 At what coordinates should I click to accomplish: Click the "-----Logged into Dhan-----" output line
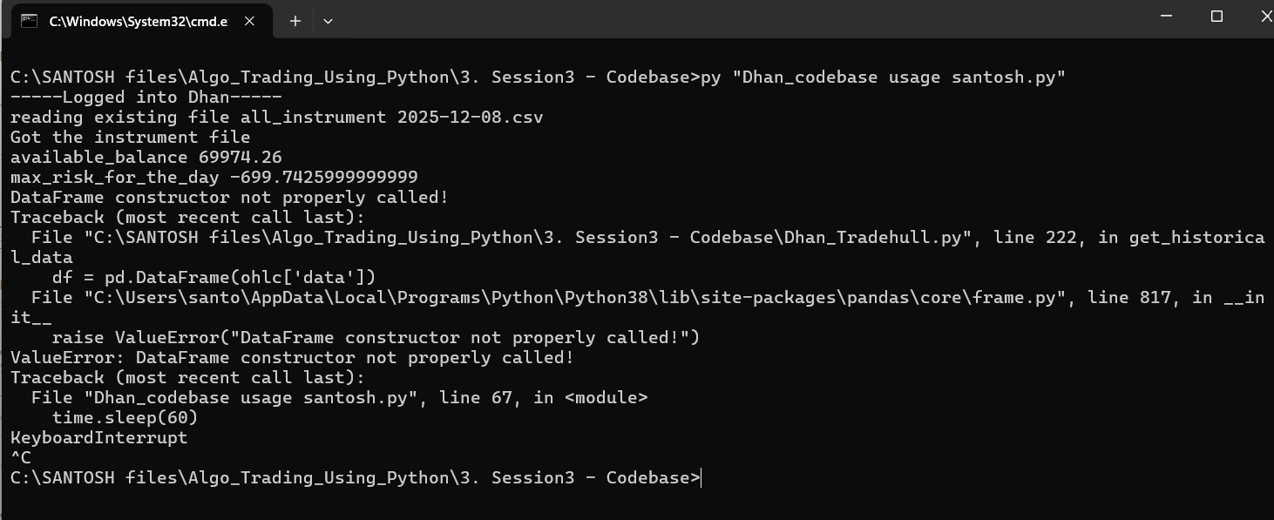click(x=146, y=97)
